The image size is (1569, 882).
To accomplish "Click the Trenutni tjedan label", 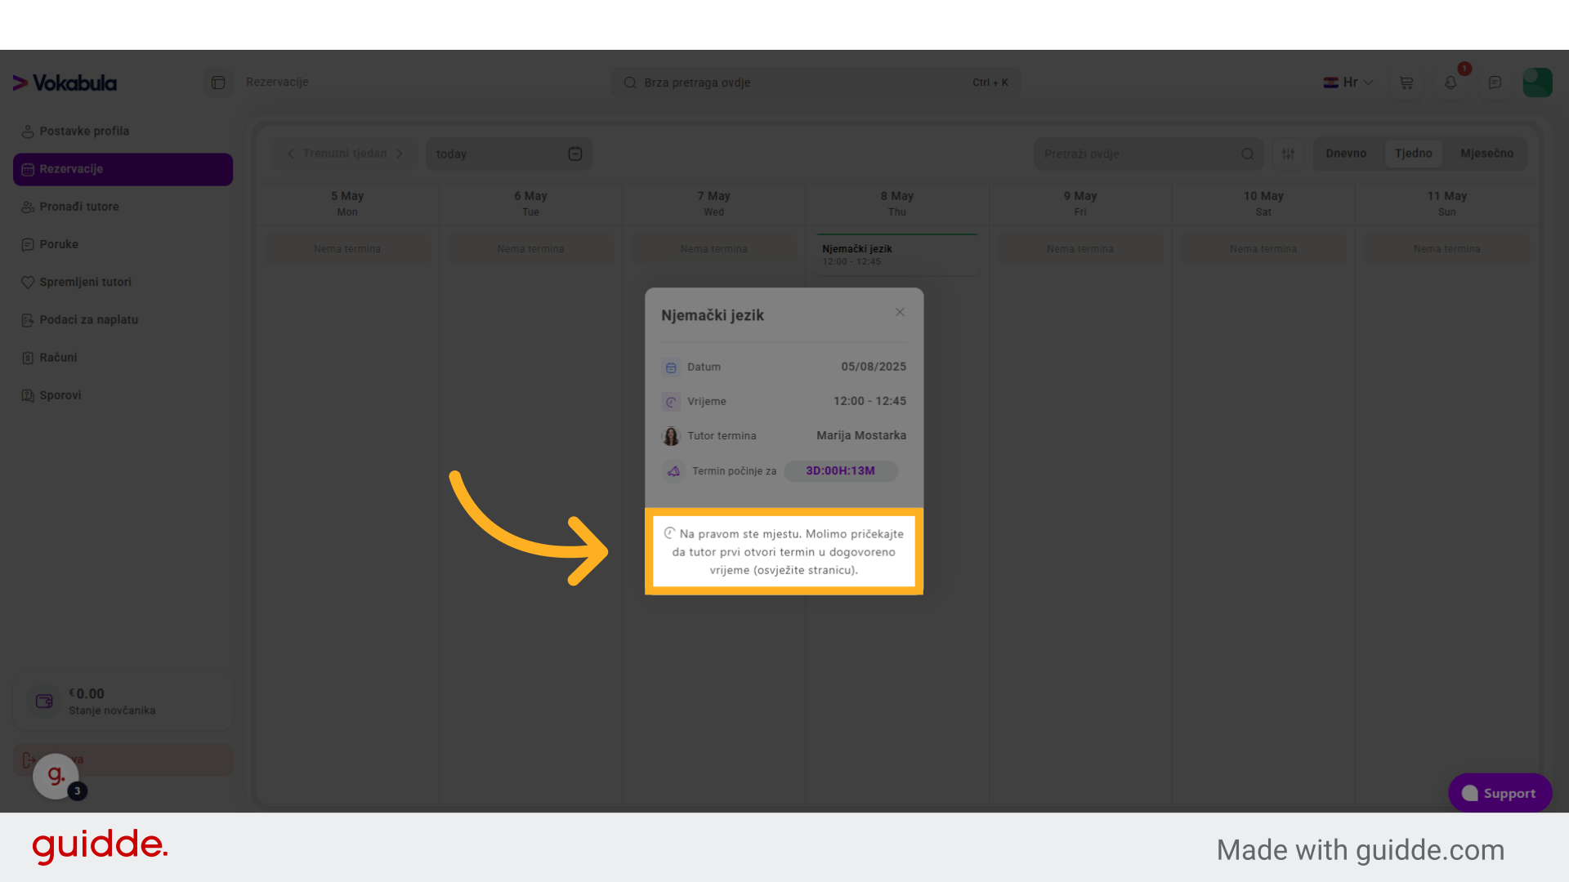I will point(345,154).
